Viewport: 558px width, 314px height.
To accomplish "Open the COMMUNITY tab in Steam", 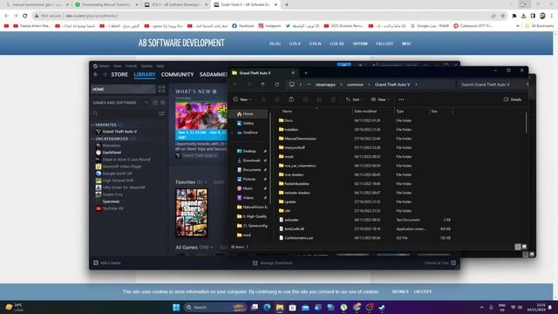I will pyautogui.click(x=177, y=74).
